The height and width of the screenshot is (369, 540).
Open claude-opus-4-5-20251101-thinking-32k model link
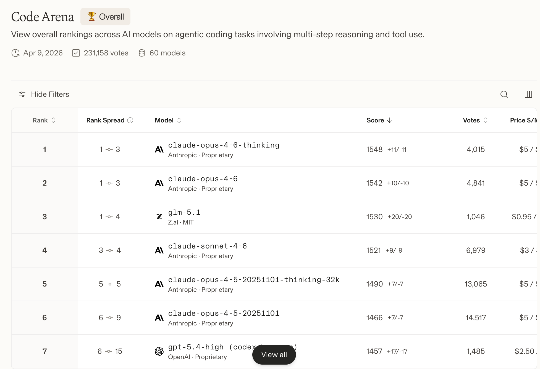254,280
